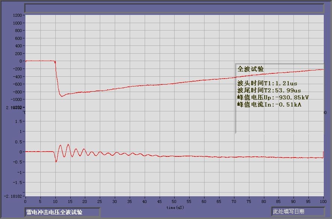
Task: Click the 波头时间T1:1.21us reading
Action: point(267,83)
